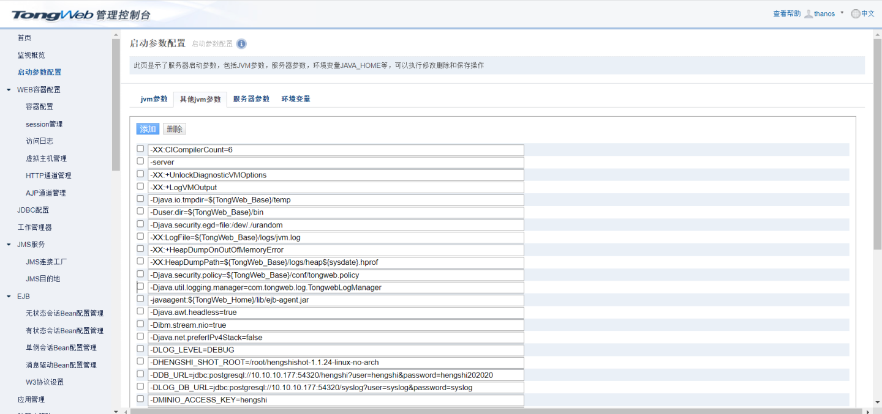The height and width of the screenshot is (414, 882).
Task: Collapse the EJB sidebar section
Action: click(9, 297)
